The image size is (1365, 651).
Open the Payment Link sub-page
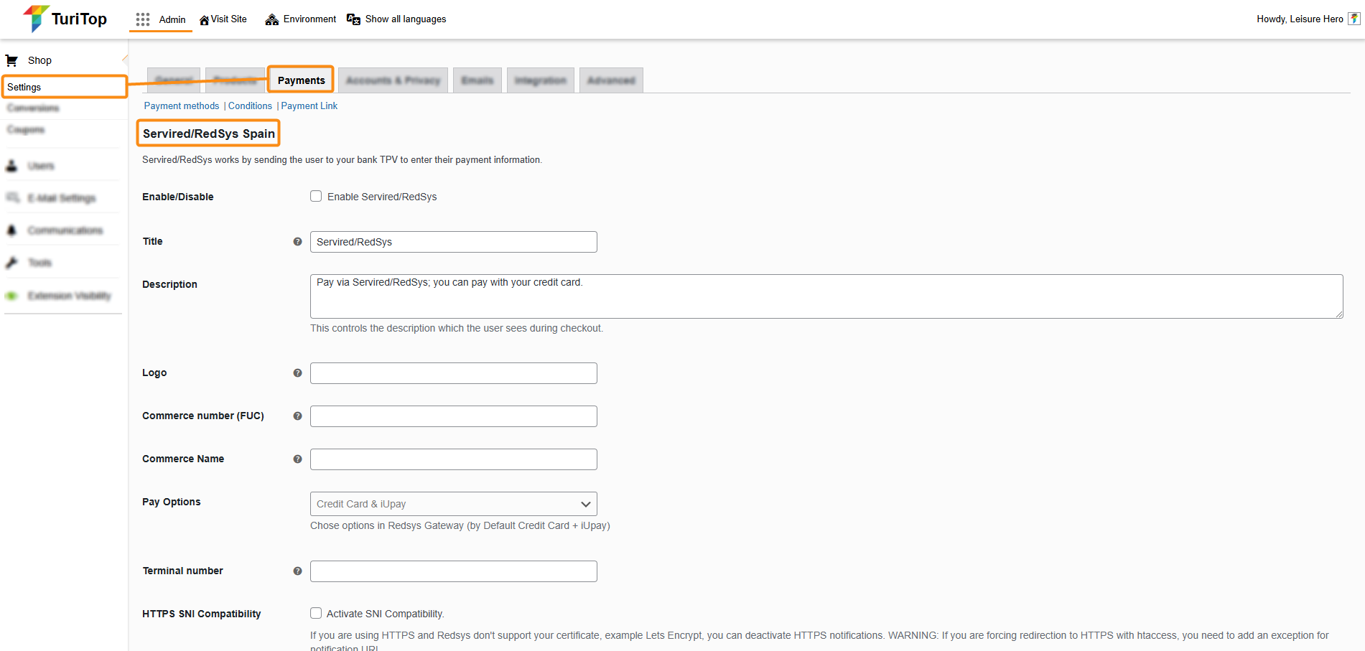point(309,106)
